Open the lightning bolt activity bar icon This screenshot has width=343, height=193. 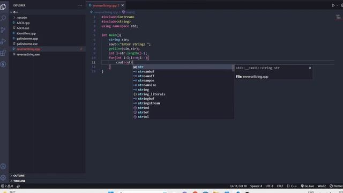coord(3,64)
